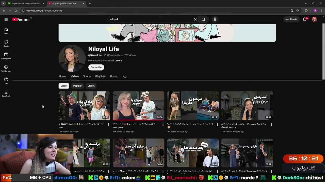
Task: Expand channel description with ...more
Action: click(118, 61)
